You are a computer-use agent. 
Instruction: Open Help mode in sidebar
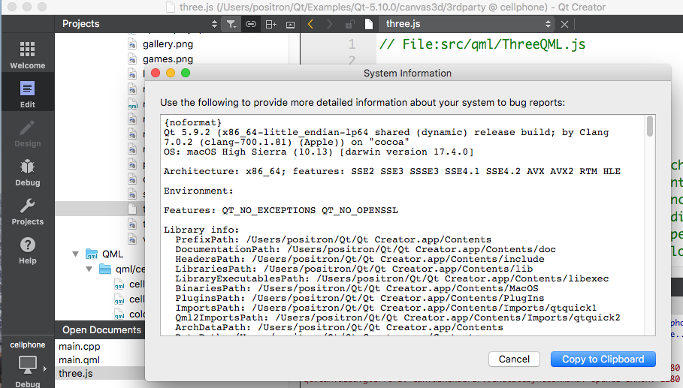(27, 250)
